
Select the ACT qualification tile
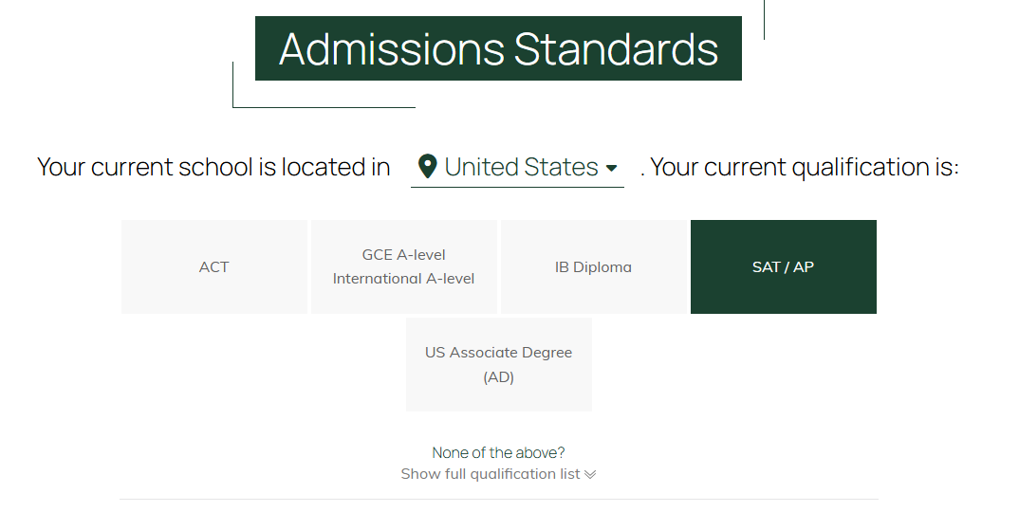(214, 266)
